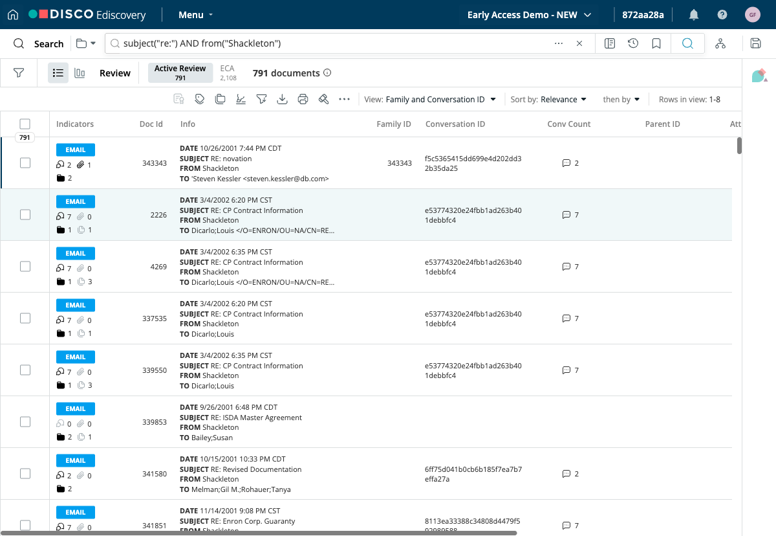776x536 pixels.
Task: Check the box for document 2226
Action: [25, 215]
